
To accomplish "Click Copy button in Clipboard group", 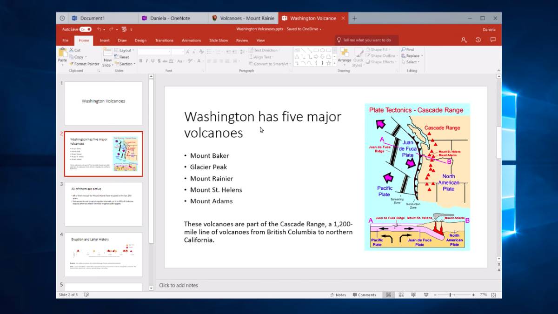I will click(x=77, y=57).
